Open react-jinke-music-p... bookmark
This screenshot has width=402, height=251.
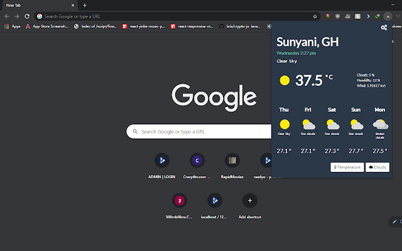point(144,26)
